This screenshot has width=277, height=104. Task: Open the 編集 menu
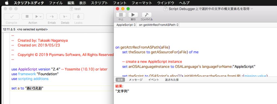[x=71, y=3]
